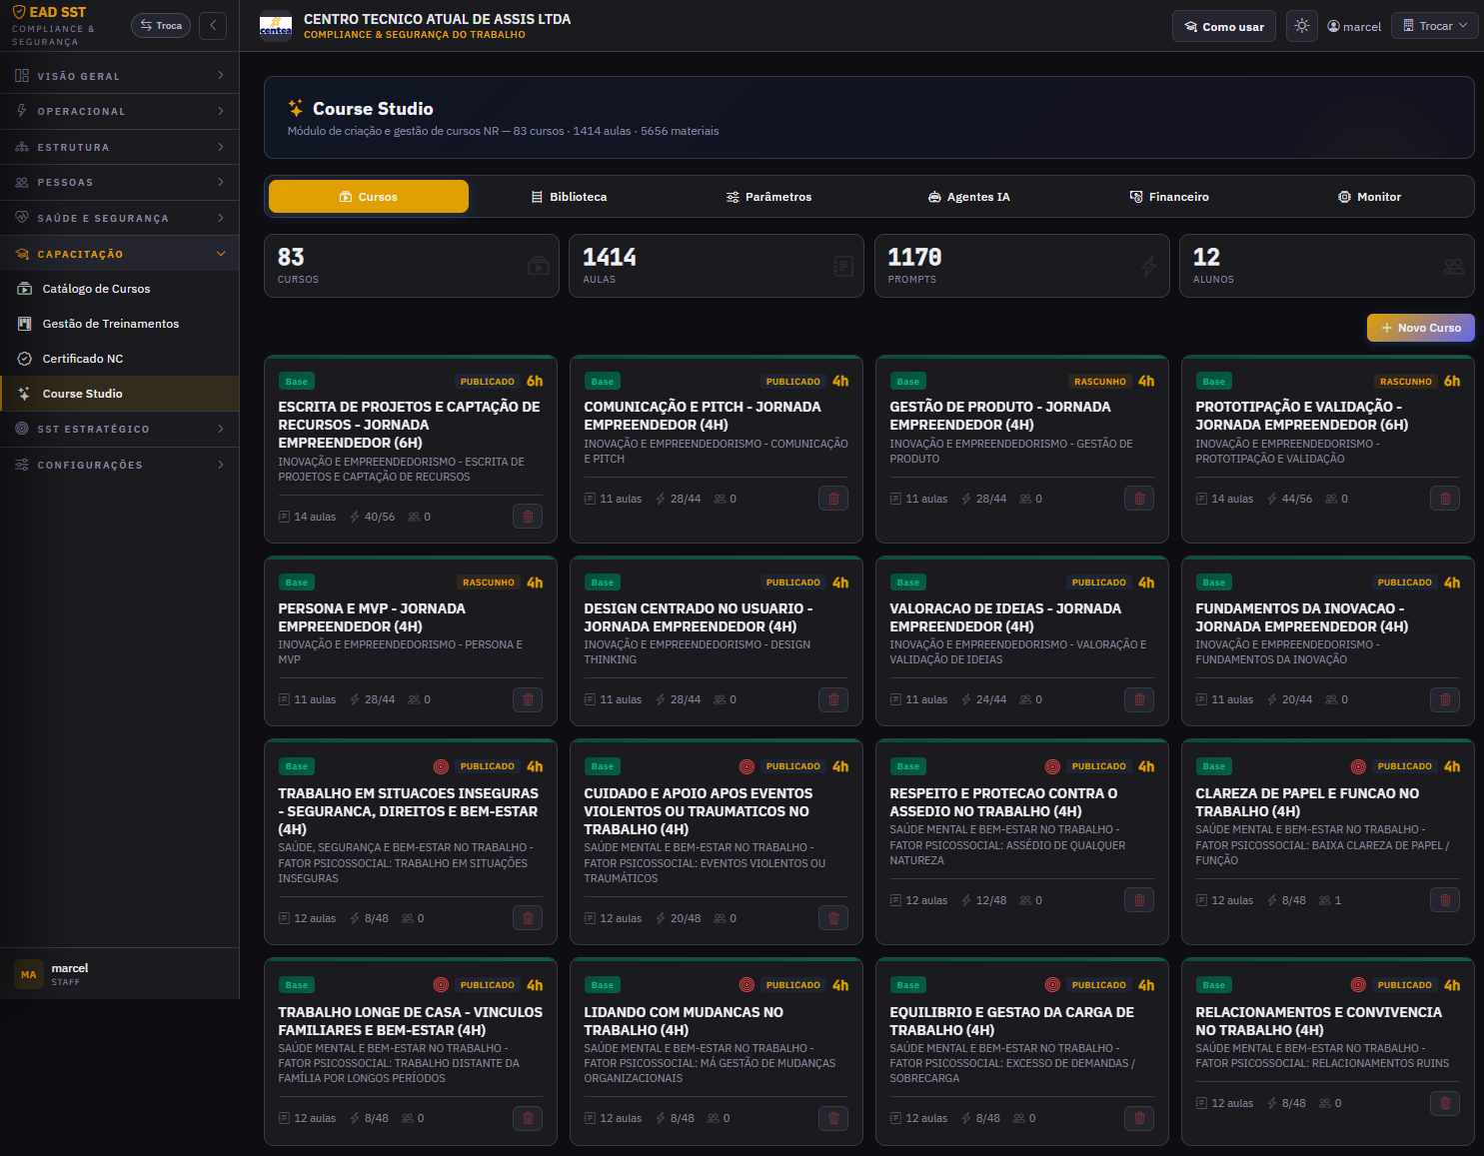Select Course Studio in sidebar
This screenshot has width=1484, height=1156.
[x=119, y=394]
